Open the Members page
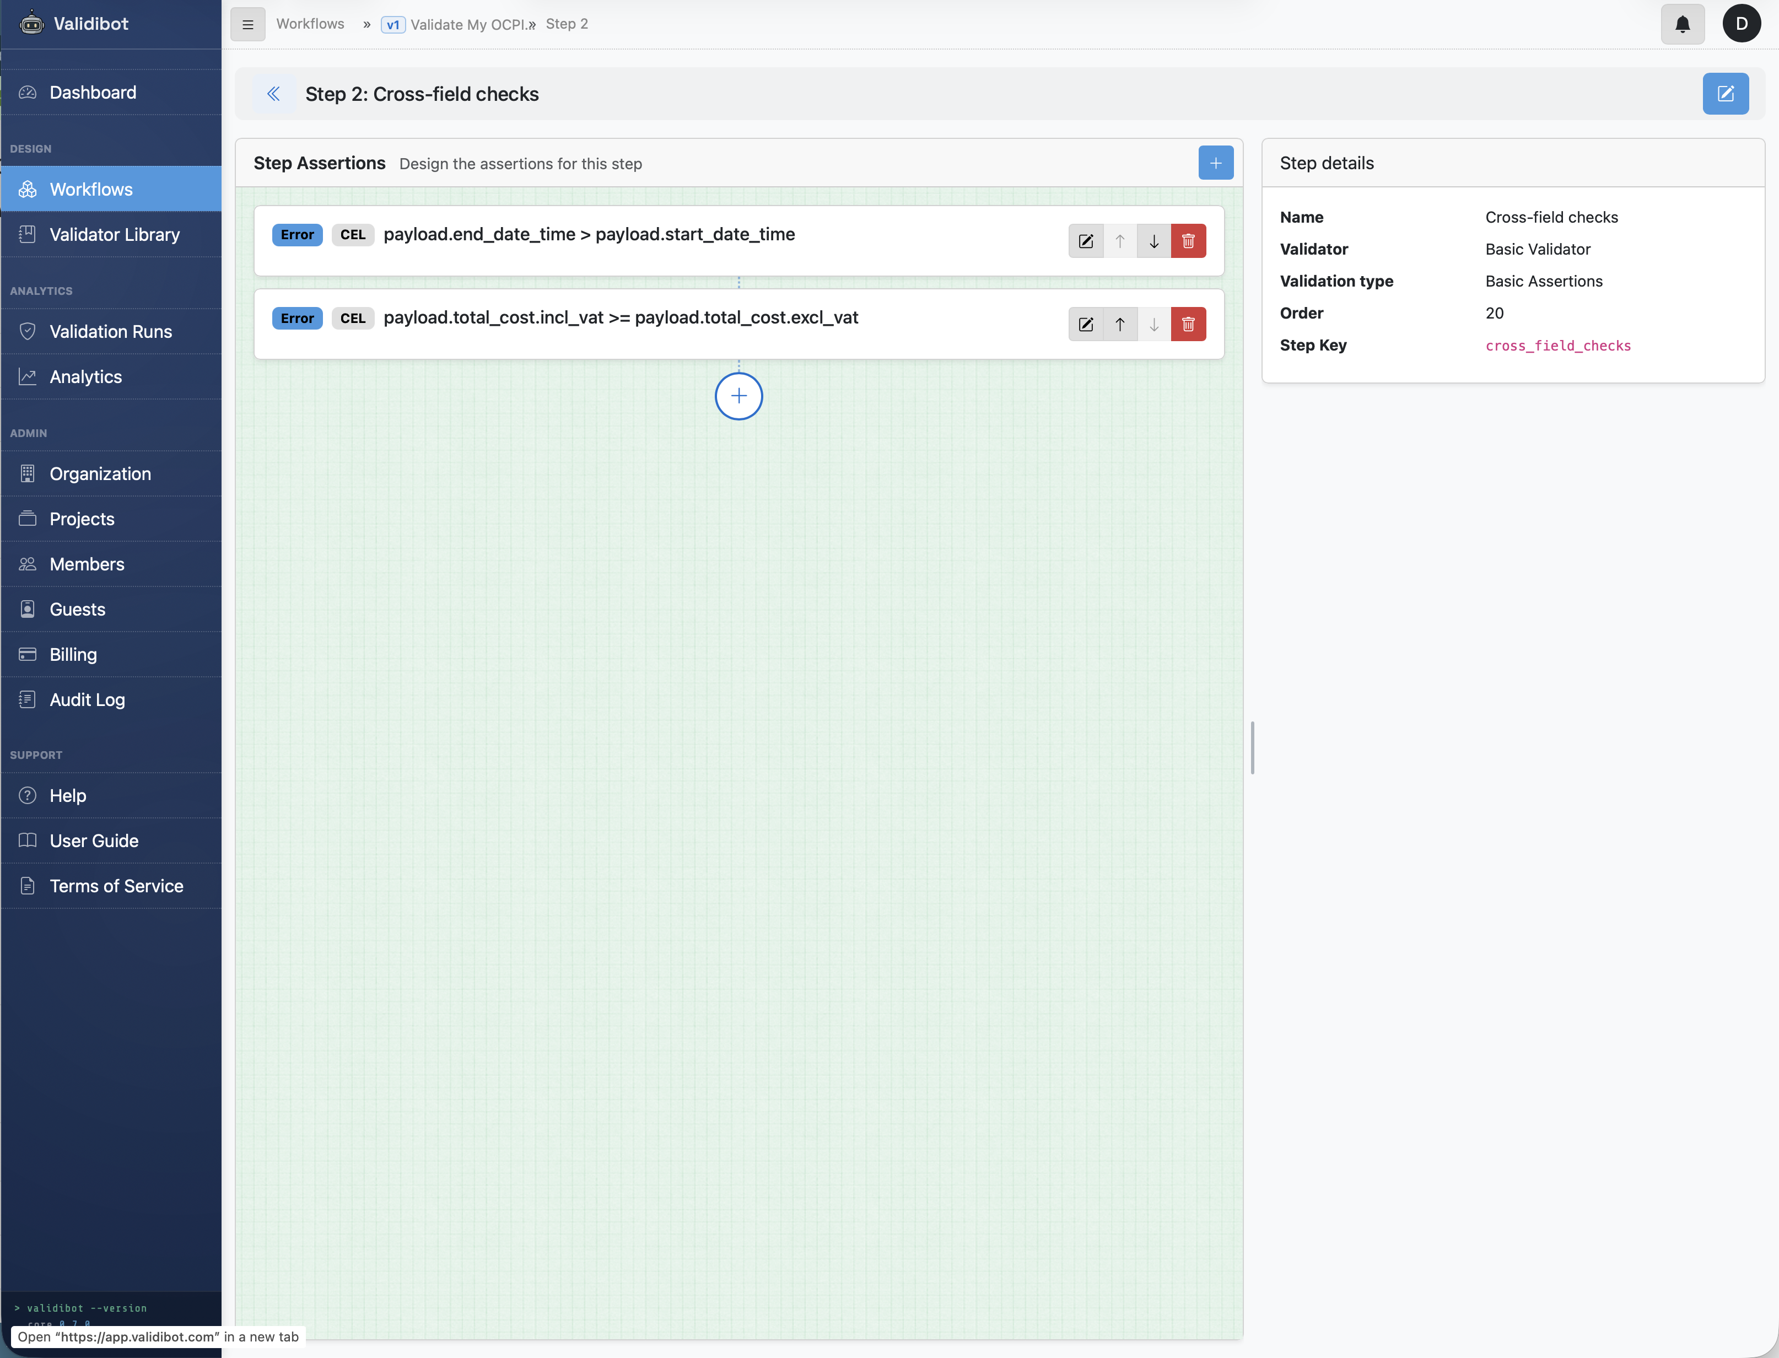This screenshot has height=1358, width=1779. click(x=111, y=564)
